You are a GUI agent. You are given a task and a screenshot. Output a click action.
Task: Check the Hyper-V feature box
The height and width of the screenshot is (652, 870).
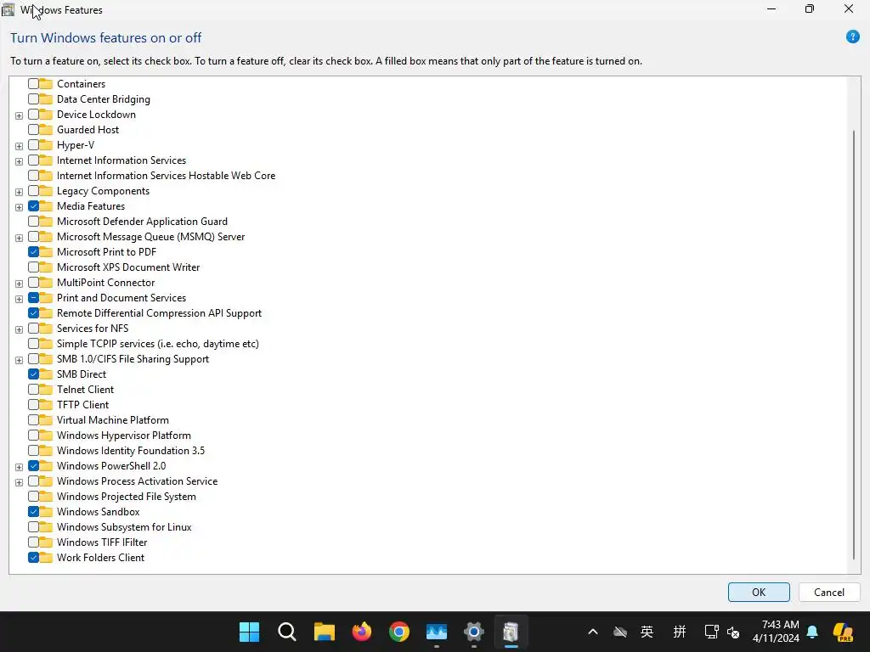point(33,145)
